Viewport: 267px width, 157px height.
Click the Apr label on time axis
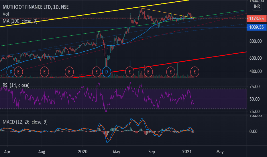point(7,152)
